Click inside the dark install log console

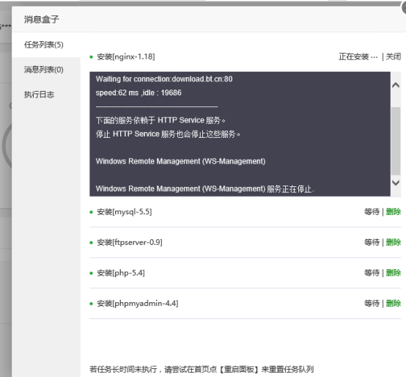click(240, 134)
